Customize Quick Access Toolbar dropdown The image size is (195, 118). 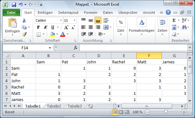[x=41, y=5]
